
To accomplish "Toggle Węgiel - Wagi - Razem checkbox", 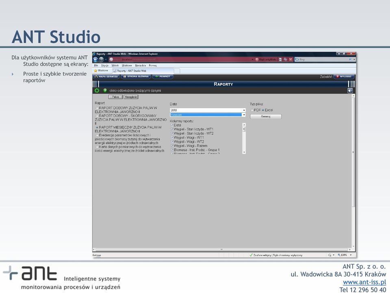I will [172, 146].
